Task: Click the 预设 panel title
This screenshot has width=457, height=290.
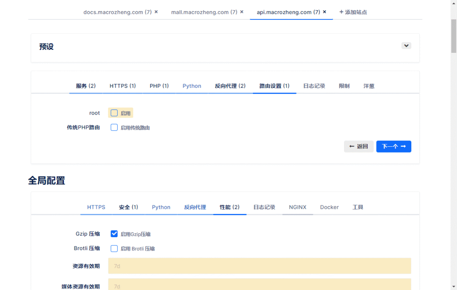Action: [47, 47]
